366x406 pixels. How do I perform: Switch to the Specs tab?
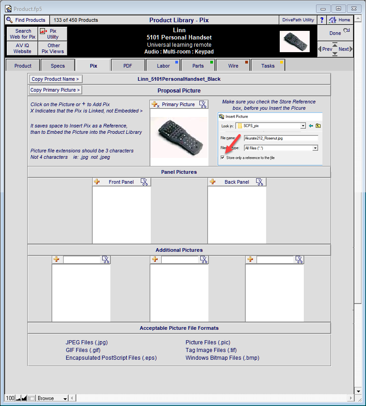coord(58,65)
